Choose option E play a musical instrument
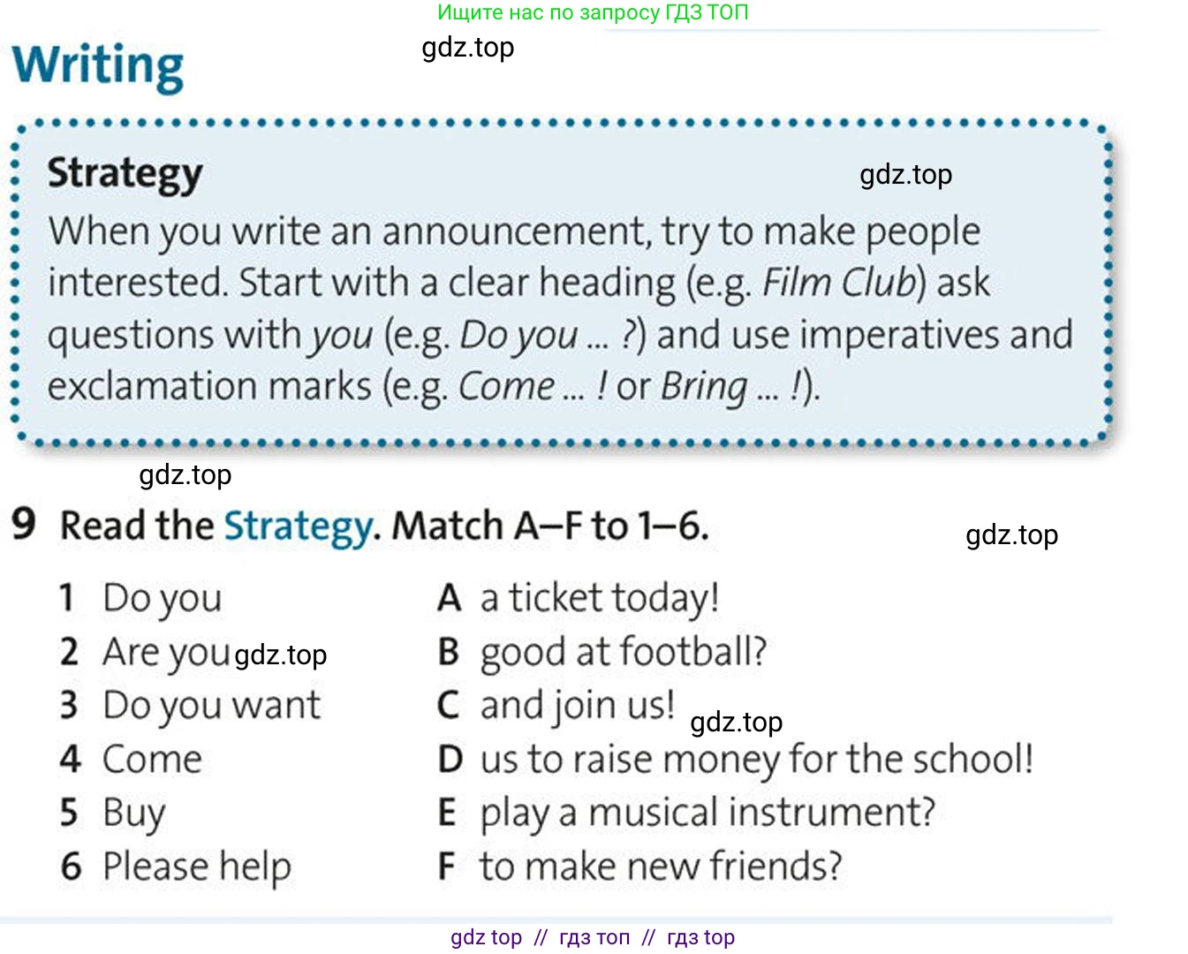Viewport: 1188px width, 954px height. point(686,814)
